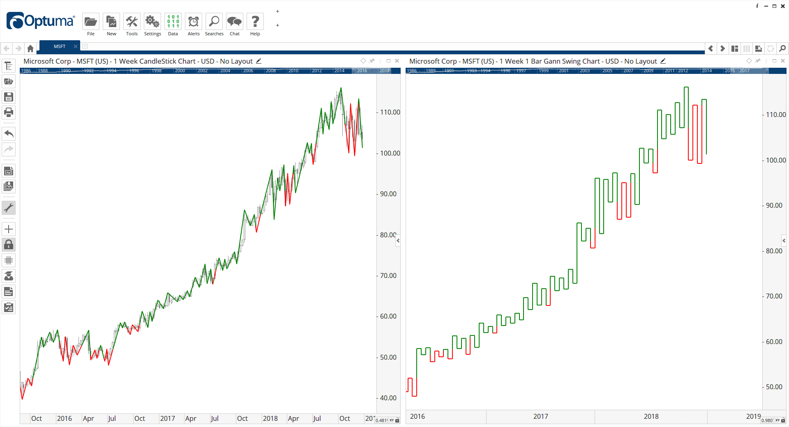Click the save chart image icon
The image size is (789, 427).
point(9,171)
